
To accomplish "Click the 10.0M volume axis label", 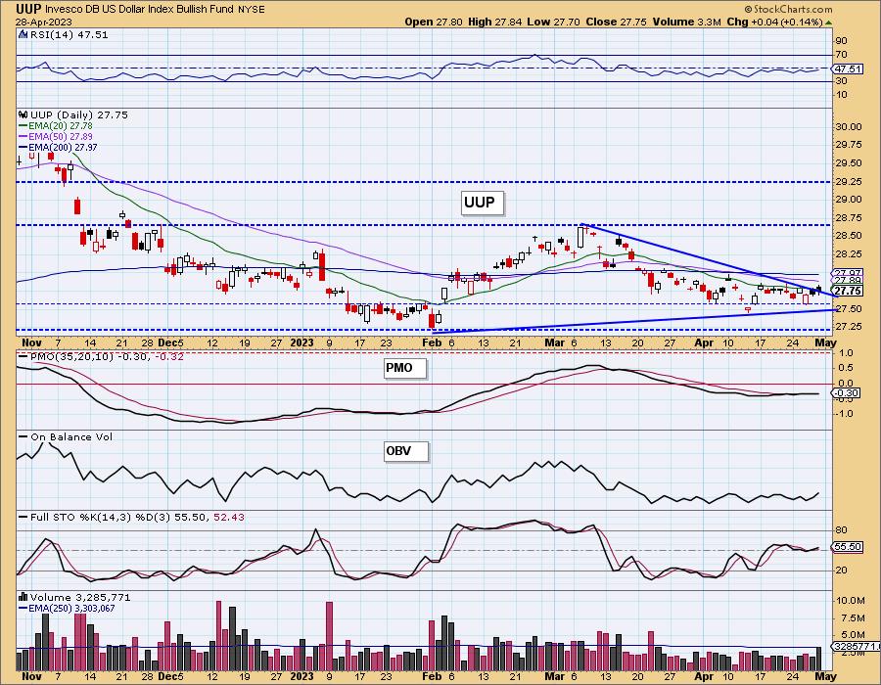I will (850, 601).
